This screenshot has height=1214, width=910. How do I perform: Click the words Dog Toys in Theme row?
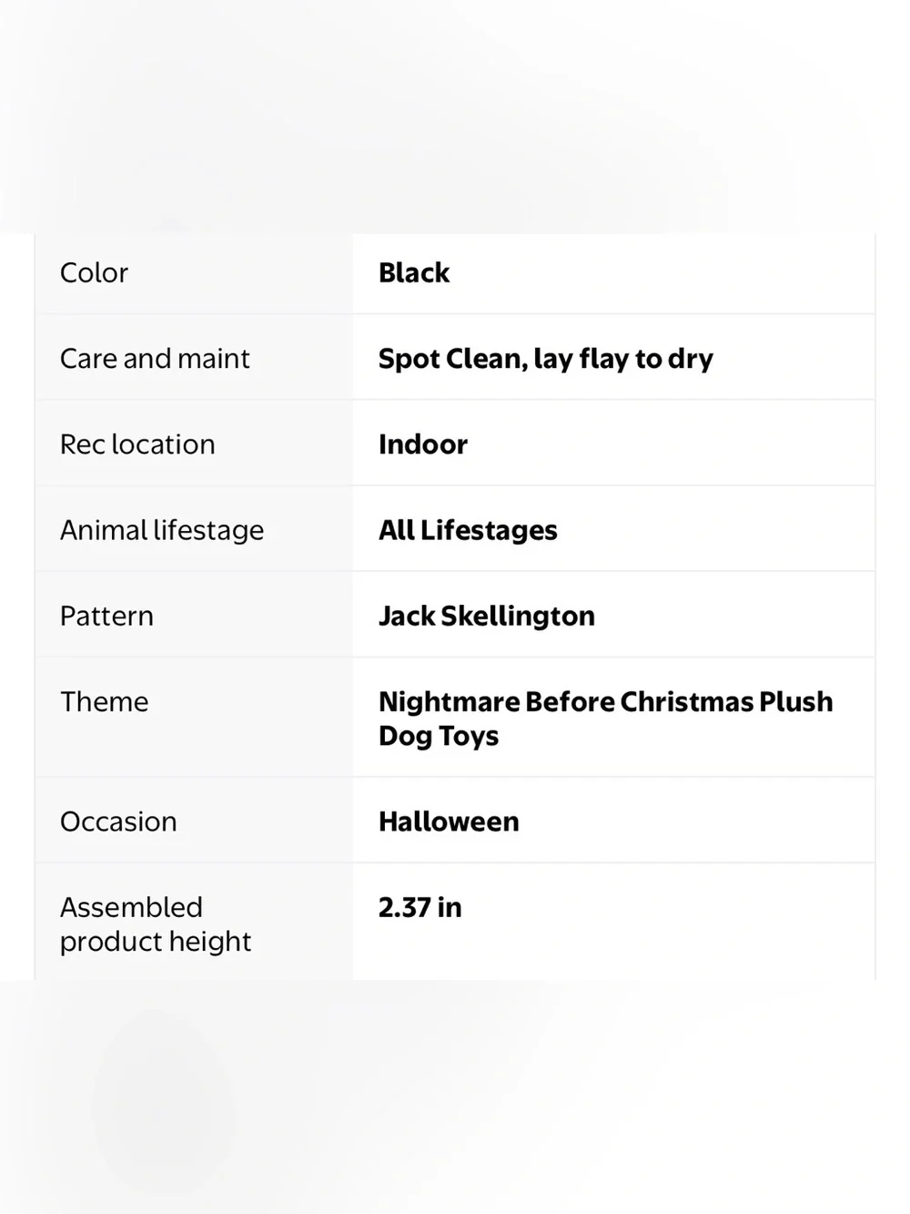pyautogui.click(x=439, y=736)
